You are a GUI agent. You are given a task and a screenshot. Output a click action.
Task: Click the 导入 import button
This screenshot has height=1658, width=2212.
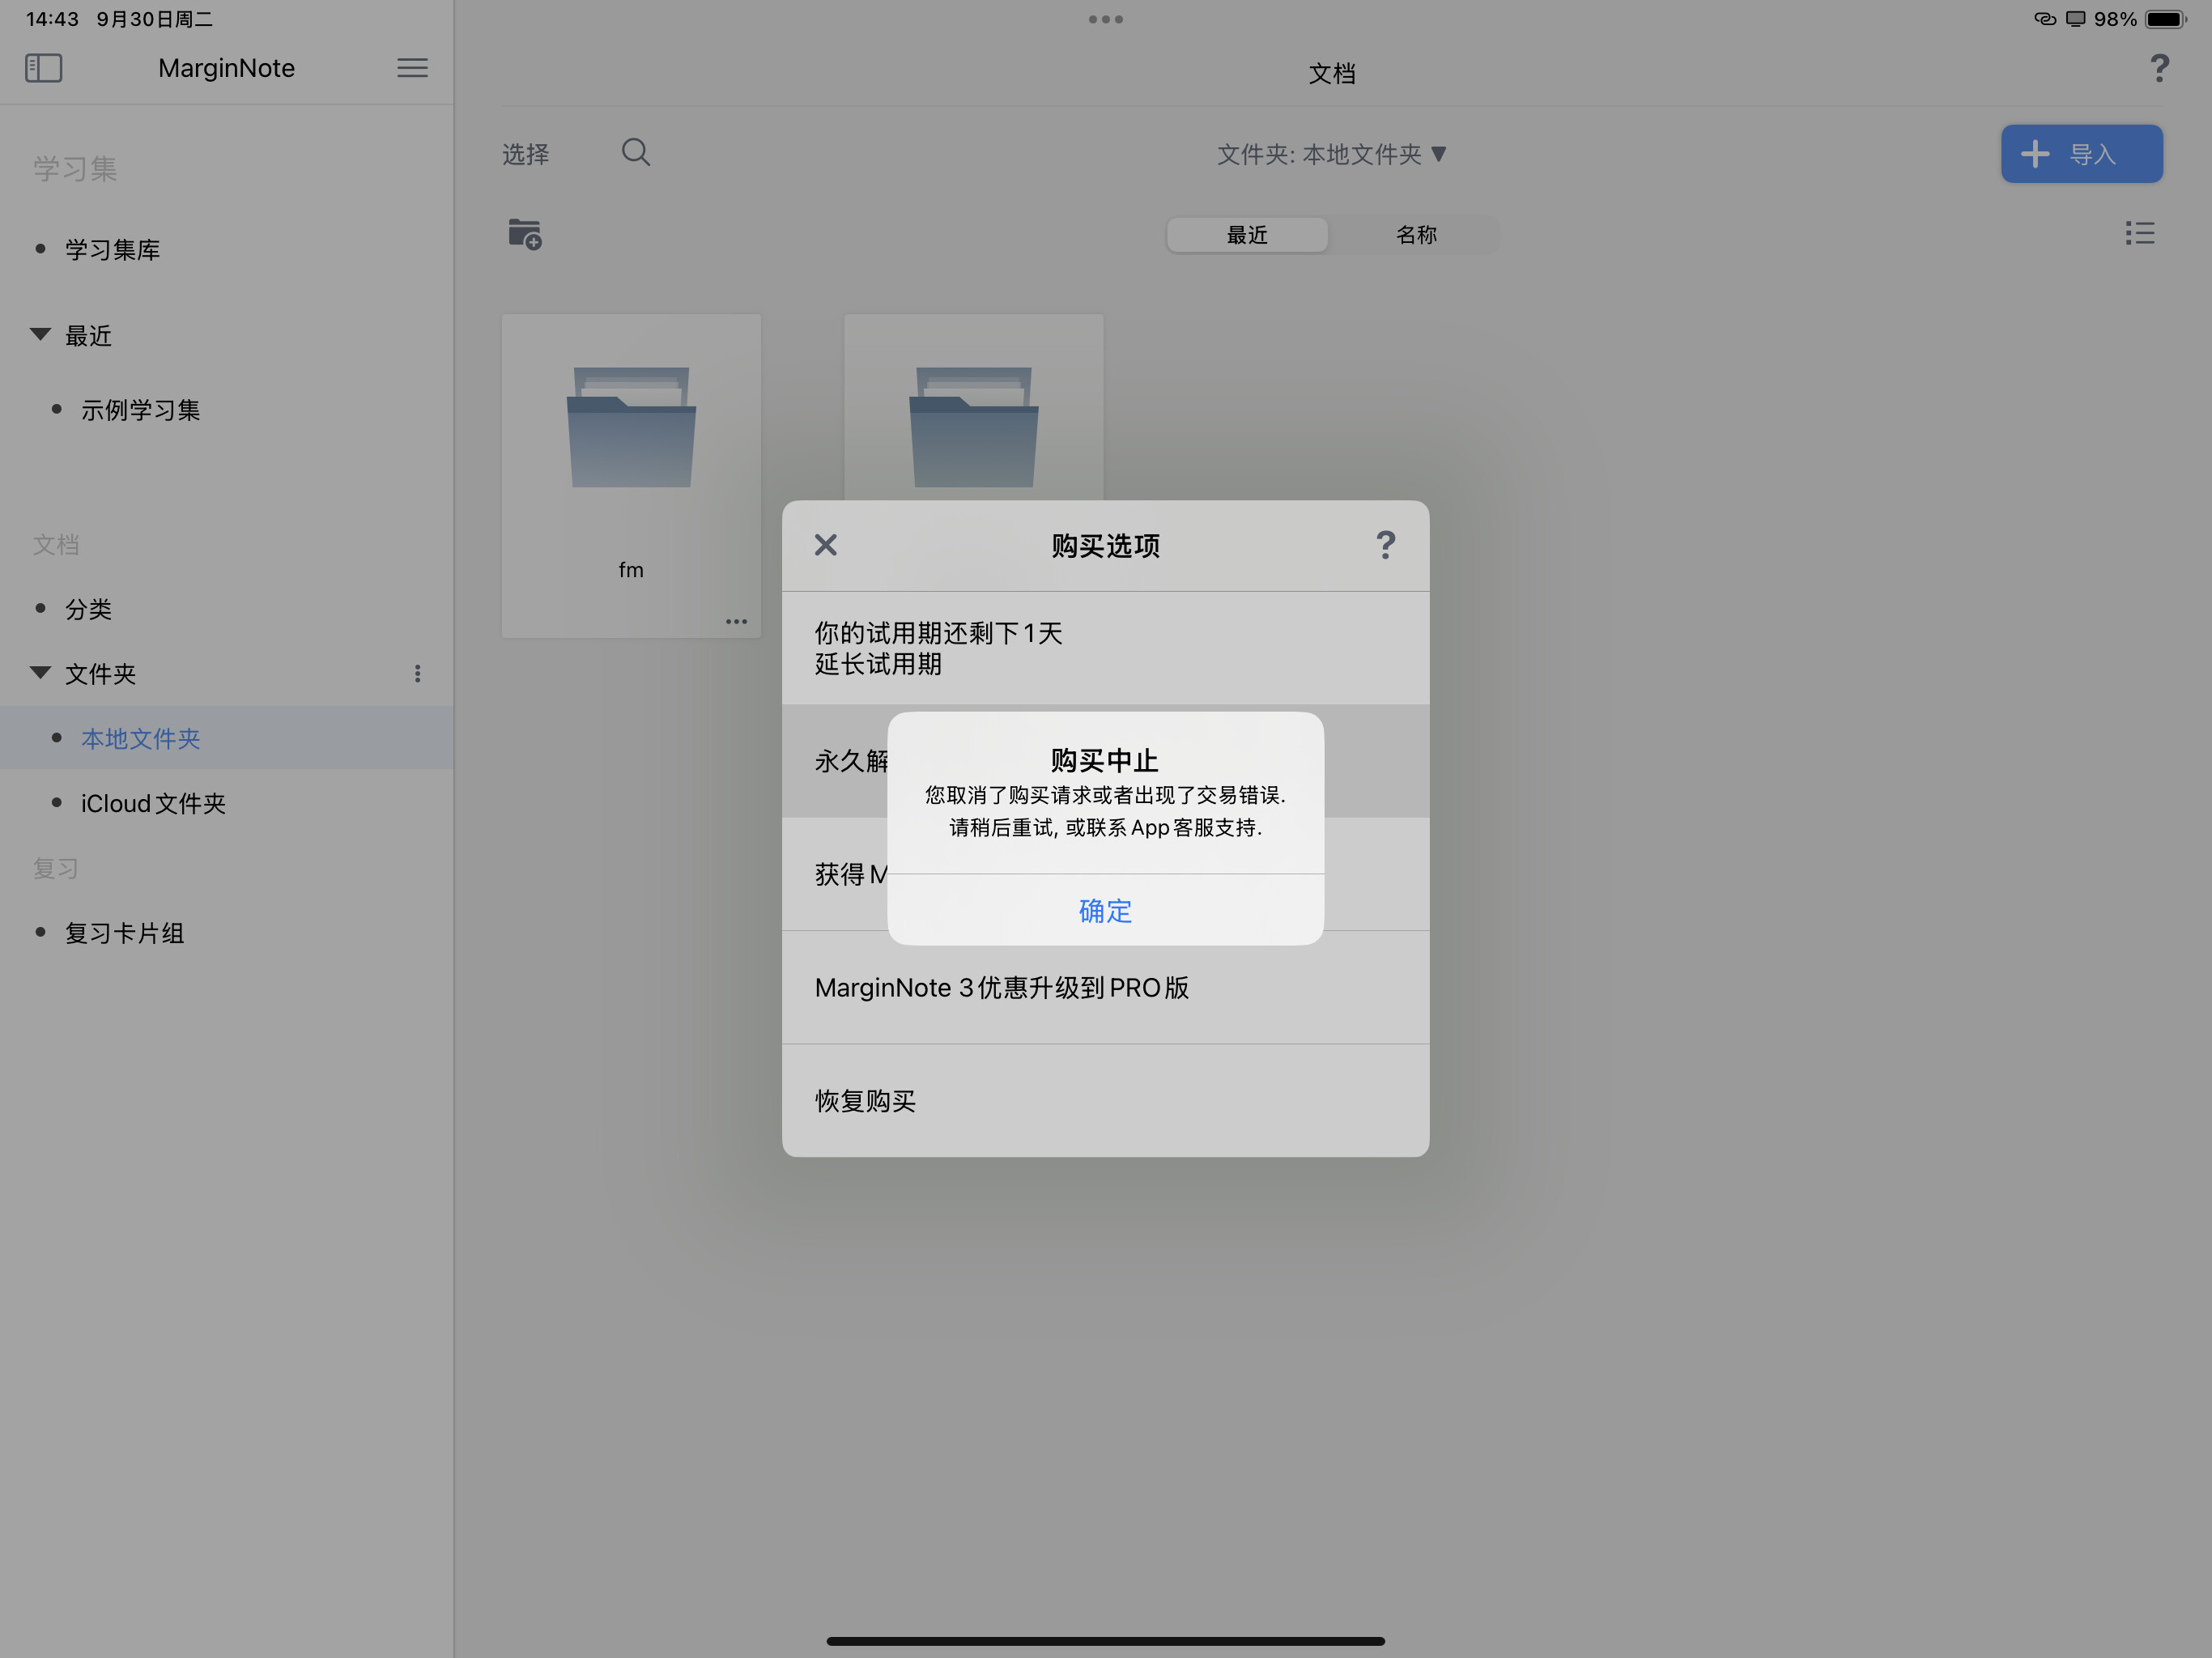pyautogui.click(x=2082, y=154)
